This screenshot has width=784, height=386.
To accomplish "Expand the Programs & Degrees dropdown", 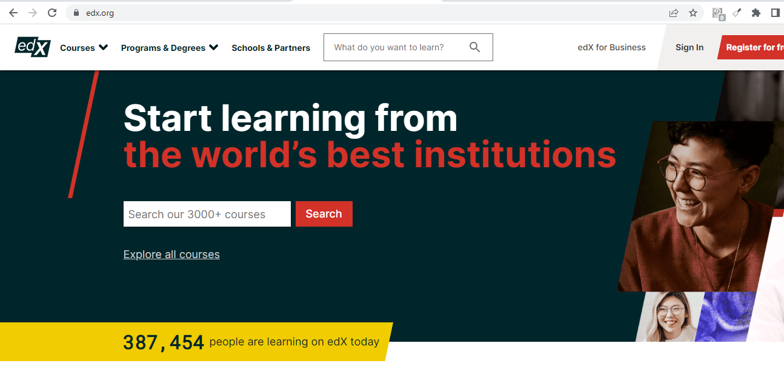I will pyautogui.click(x=170, y=48).
